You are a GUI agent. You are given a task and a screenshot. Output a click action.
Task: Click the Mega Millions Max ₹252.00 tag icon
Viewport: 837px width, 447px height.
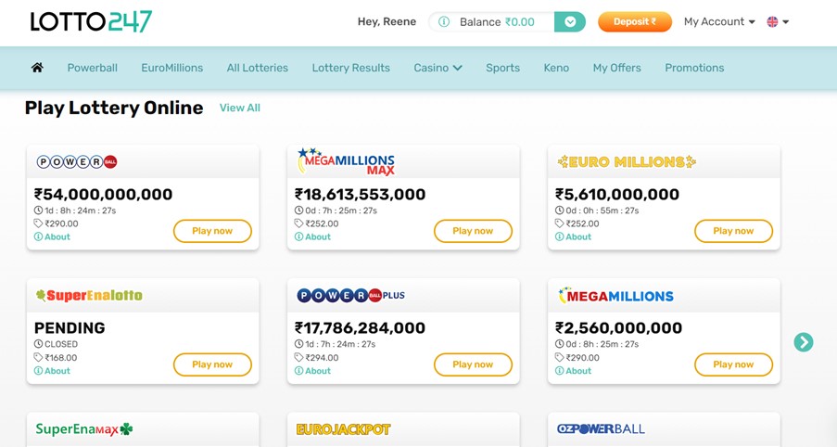[298, 223]
